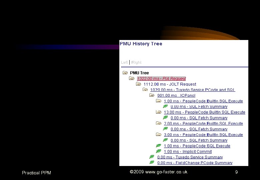Click leaf icon of Fetch Summary under 13.00 ms row
Image resolution: width=260 pixels, height=180 pixels.
(x=165, y=118)
